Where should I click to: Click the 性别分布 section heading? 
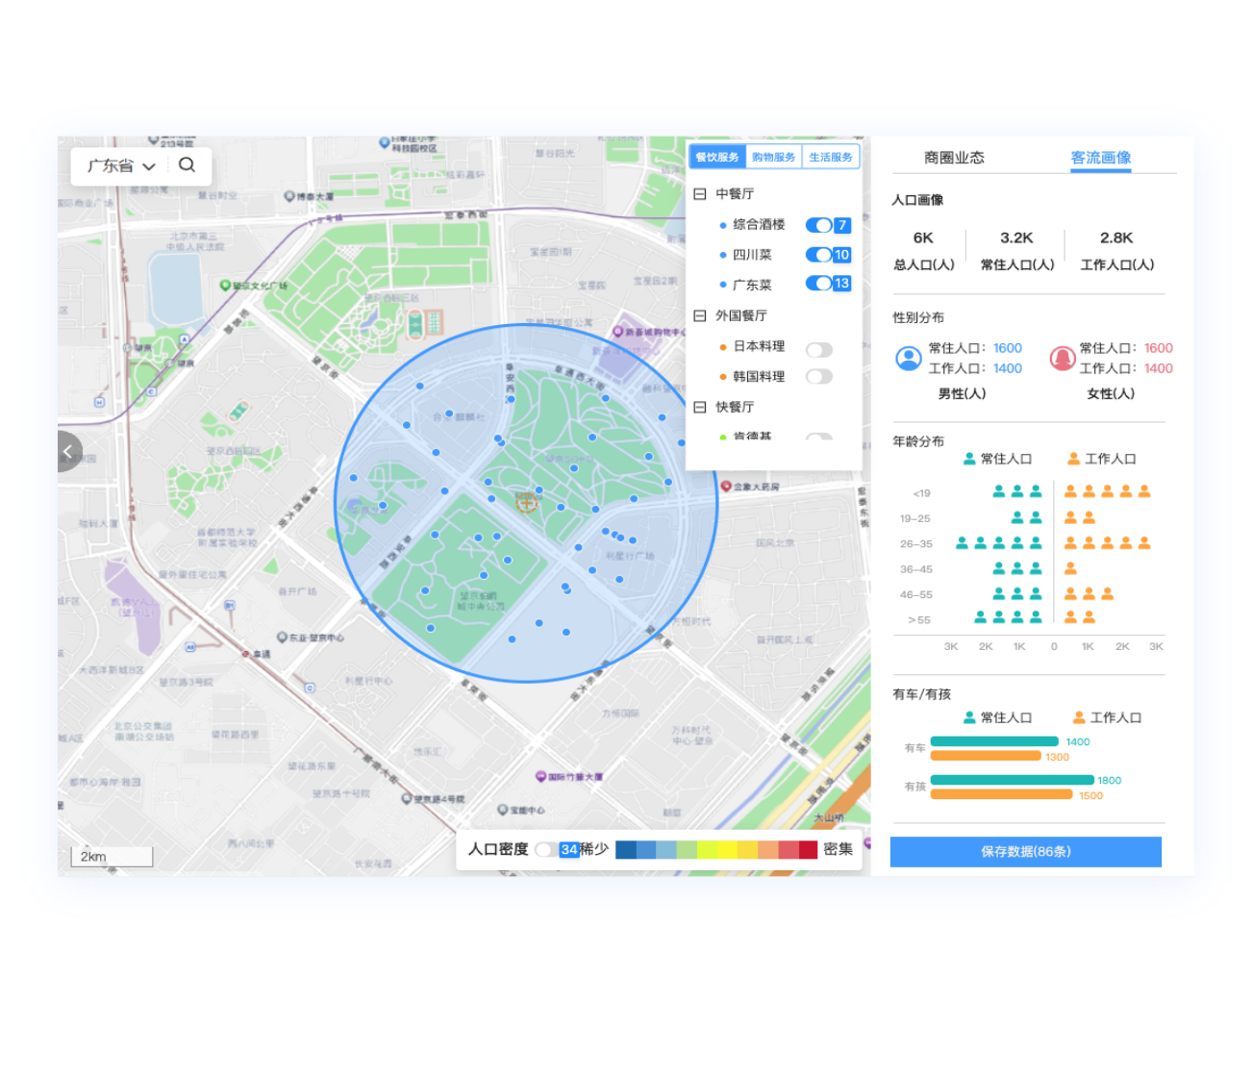point(918,317)
